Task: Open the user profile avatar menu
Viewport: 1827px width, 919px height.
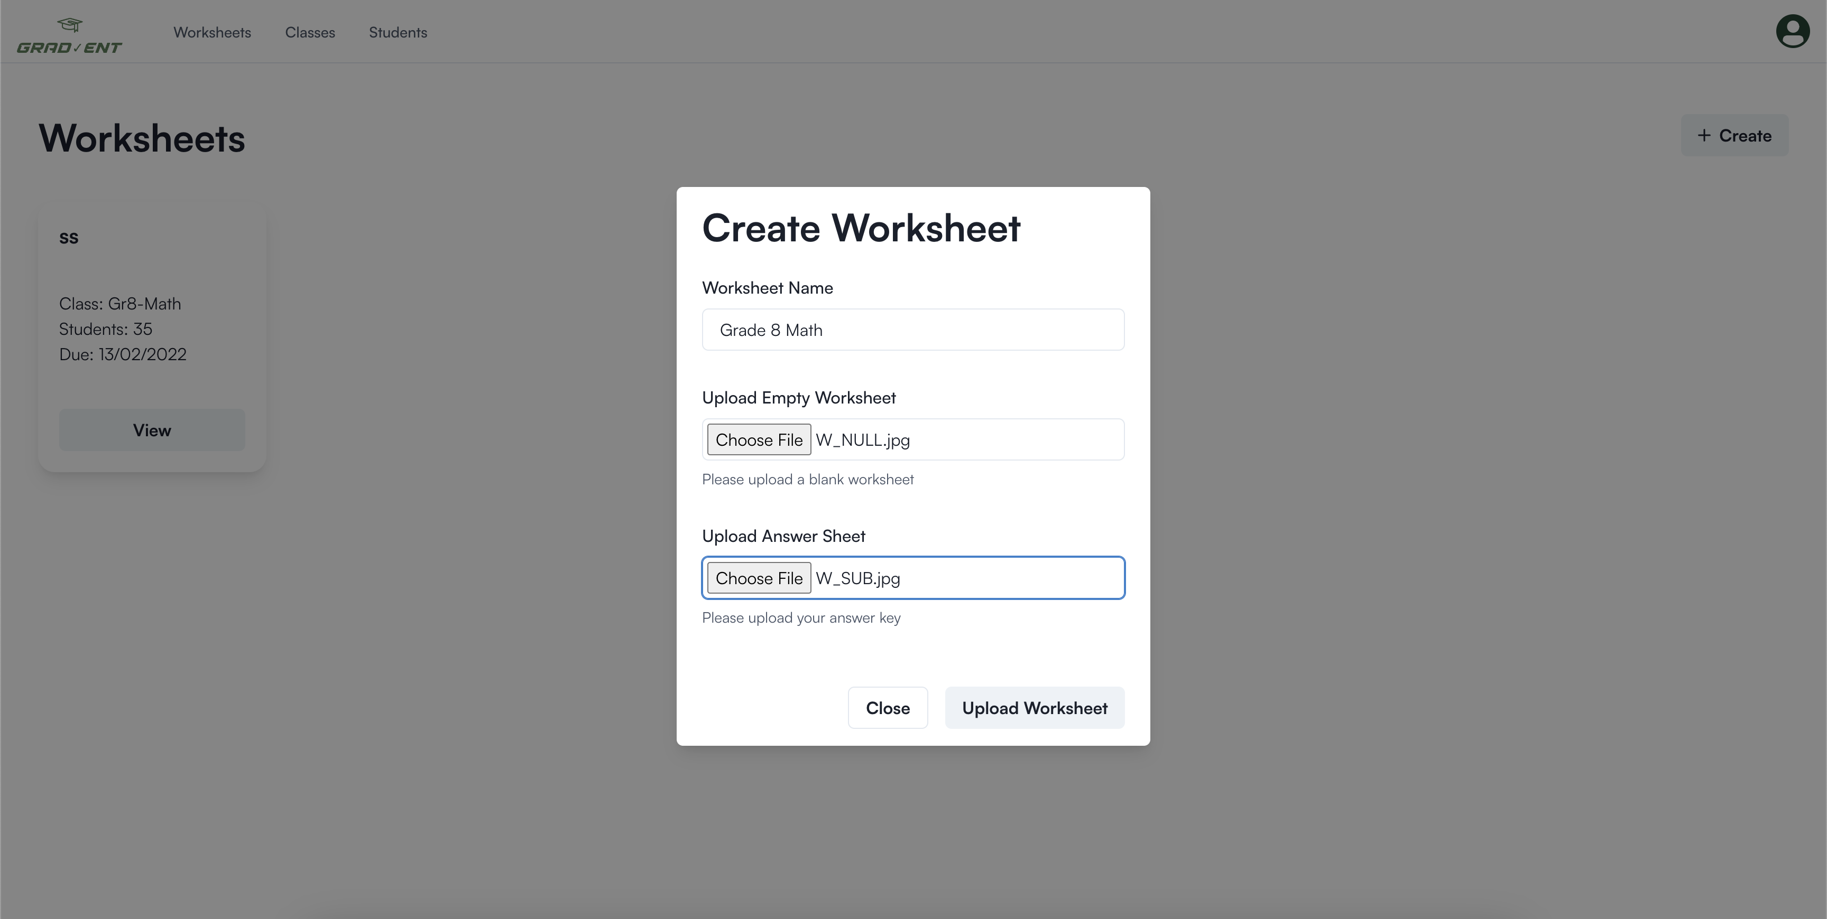Action: pyautogui.click(x=1792, y=32)
